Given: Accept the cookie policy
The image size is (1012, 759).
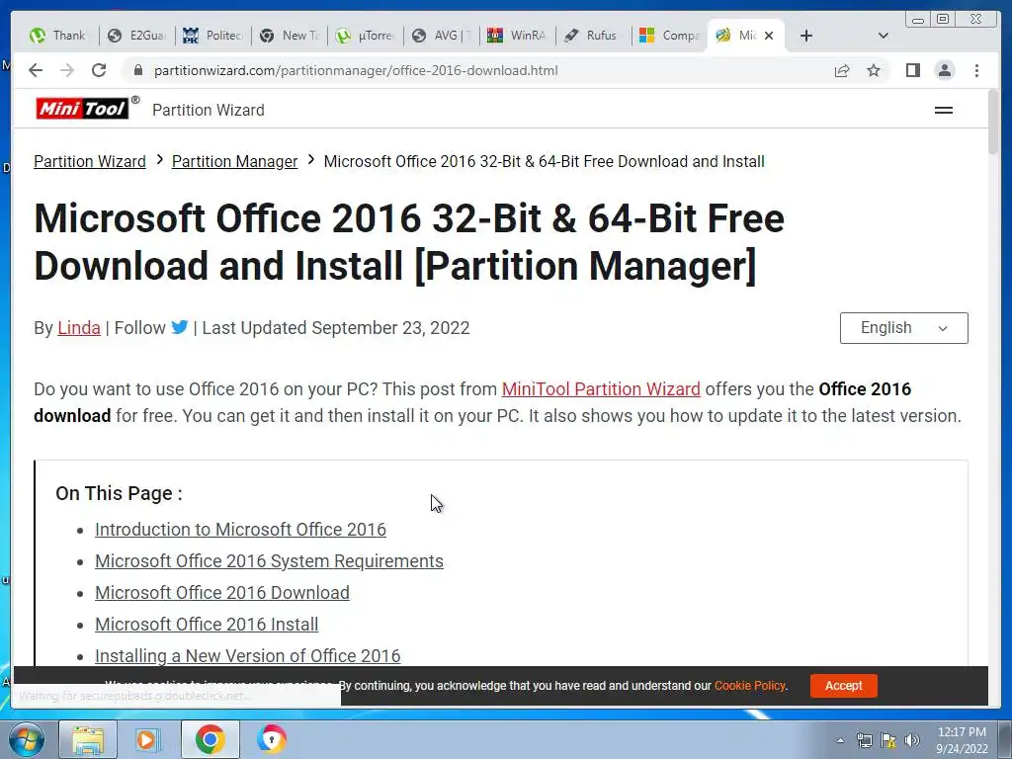Looking at the screenshot, I should tap(844, 686).
